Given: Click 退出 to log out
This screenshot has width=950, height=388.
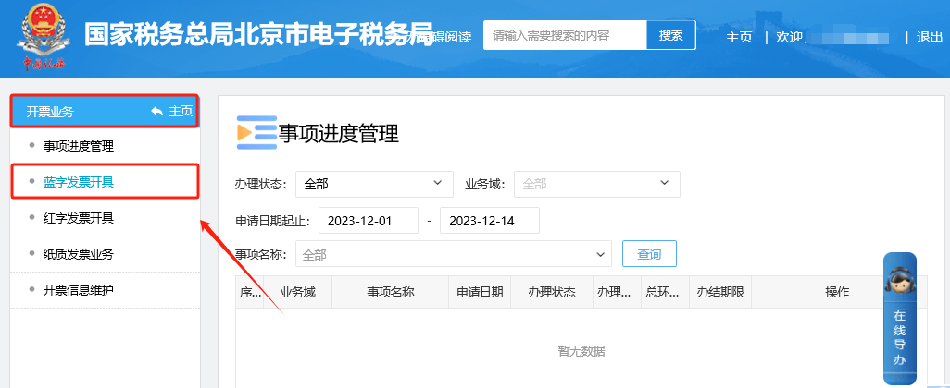Looking at the screenshot, I should [x=930, y=37].
